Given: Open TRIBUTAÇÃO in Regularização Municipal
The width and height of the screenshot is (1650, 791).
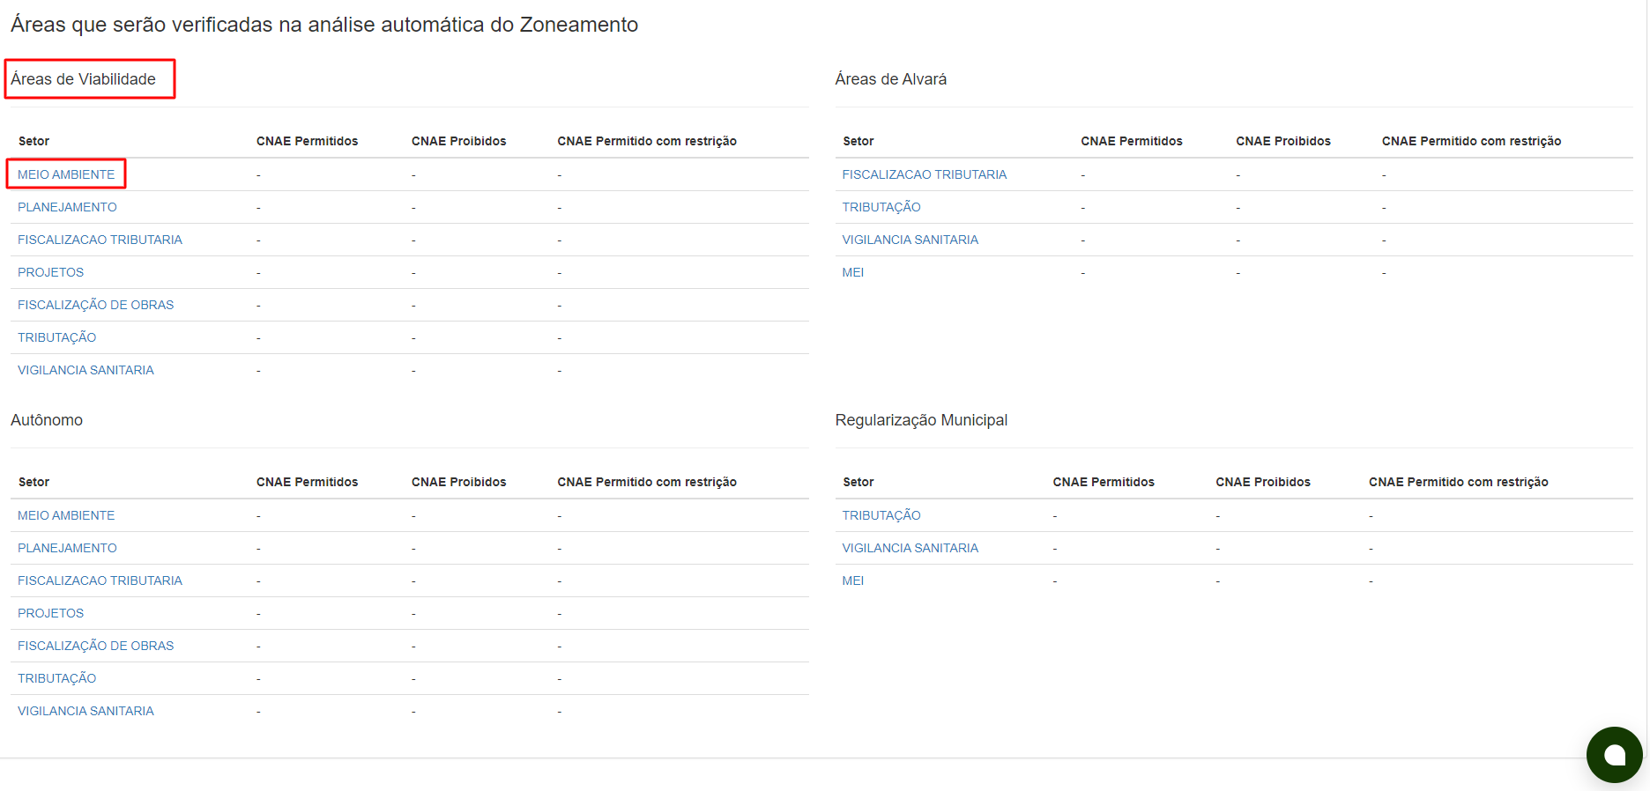Looking at the screenshot, I should coord(881,515).
